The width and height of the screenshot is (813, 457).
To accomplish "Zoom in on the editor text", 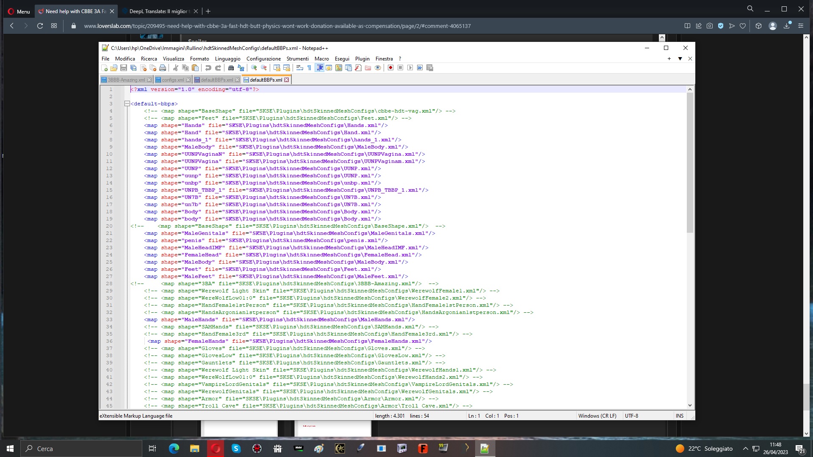I will click(x=254, y=68).
